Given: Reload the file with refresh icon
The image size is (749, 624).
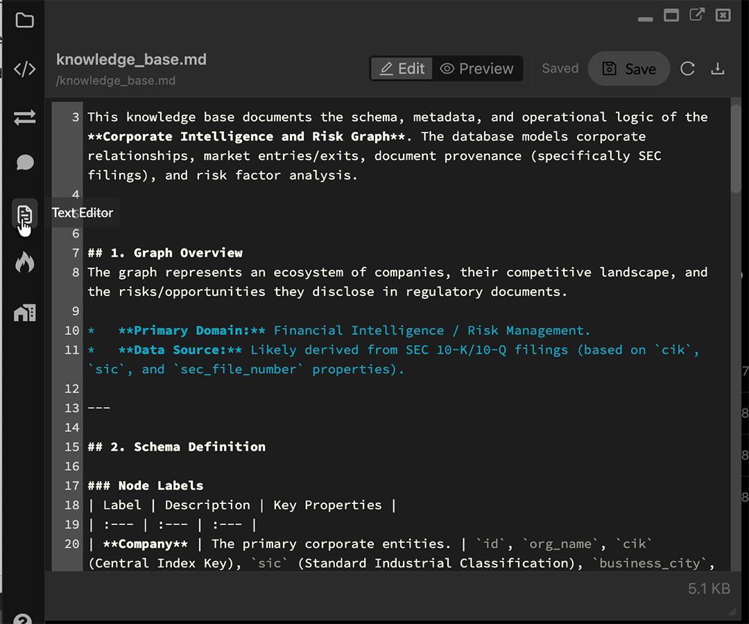Looking at the screenshot, I should point(687,69).
